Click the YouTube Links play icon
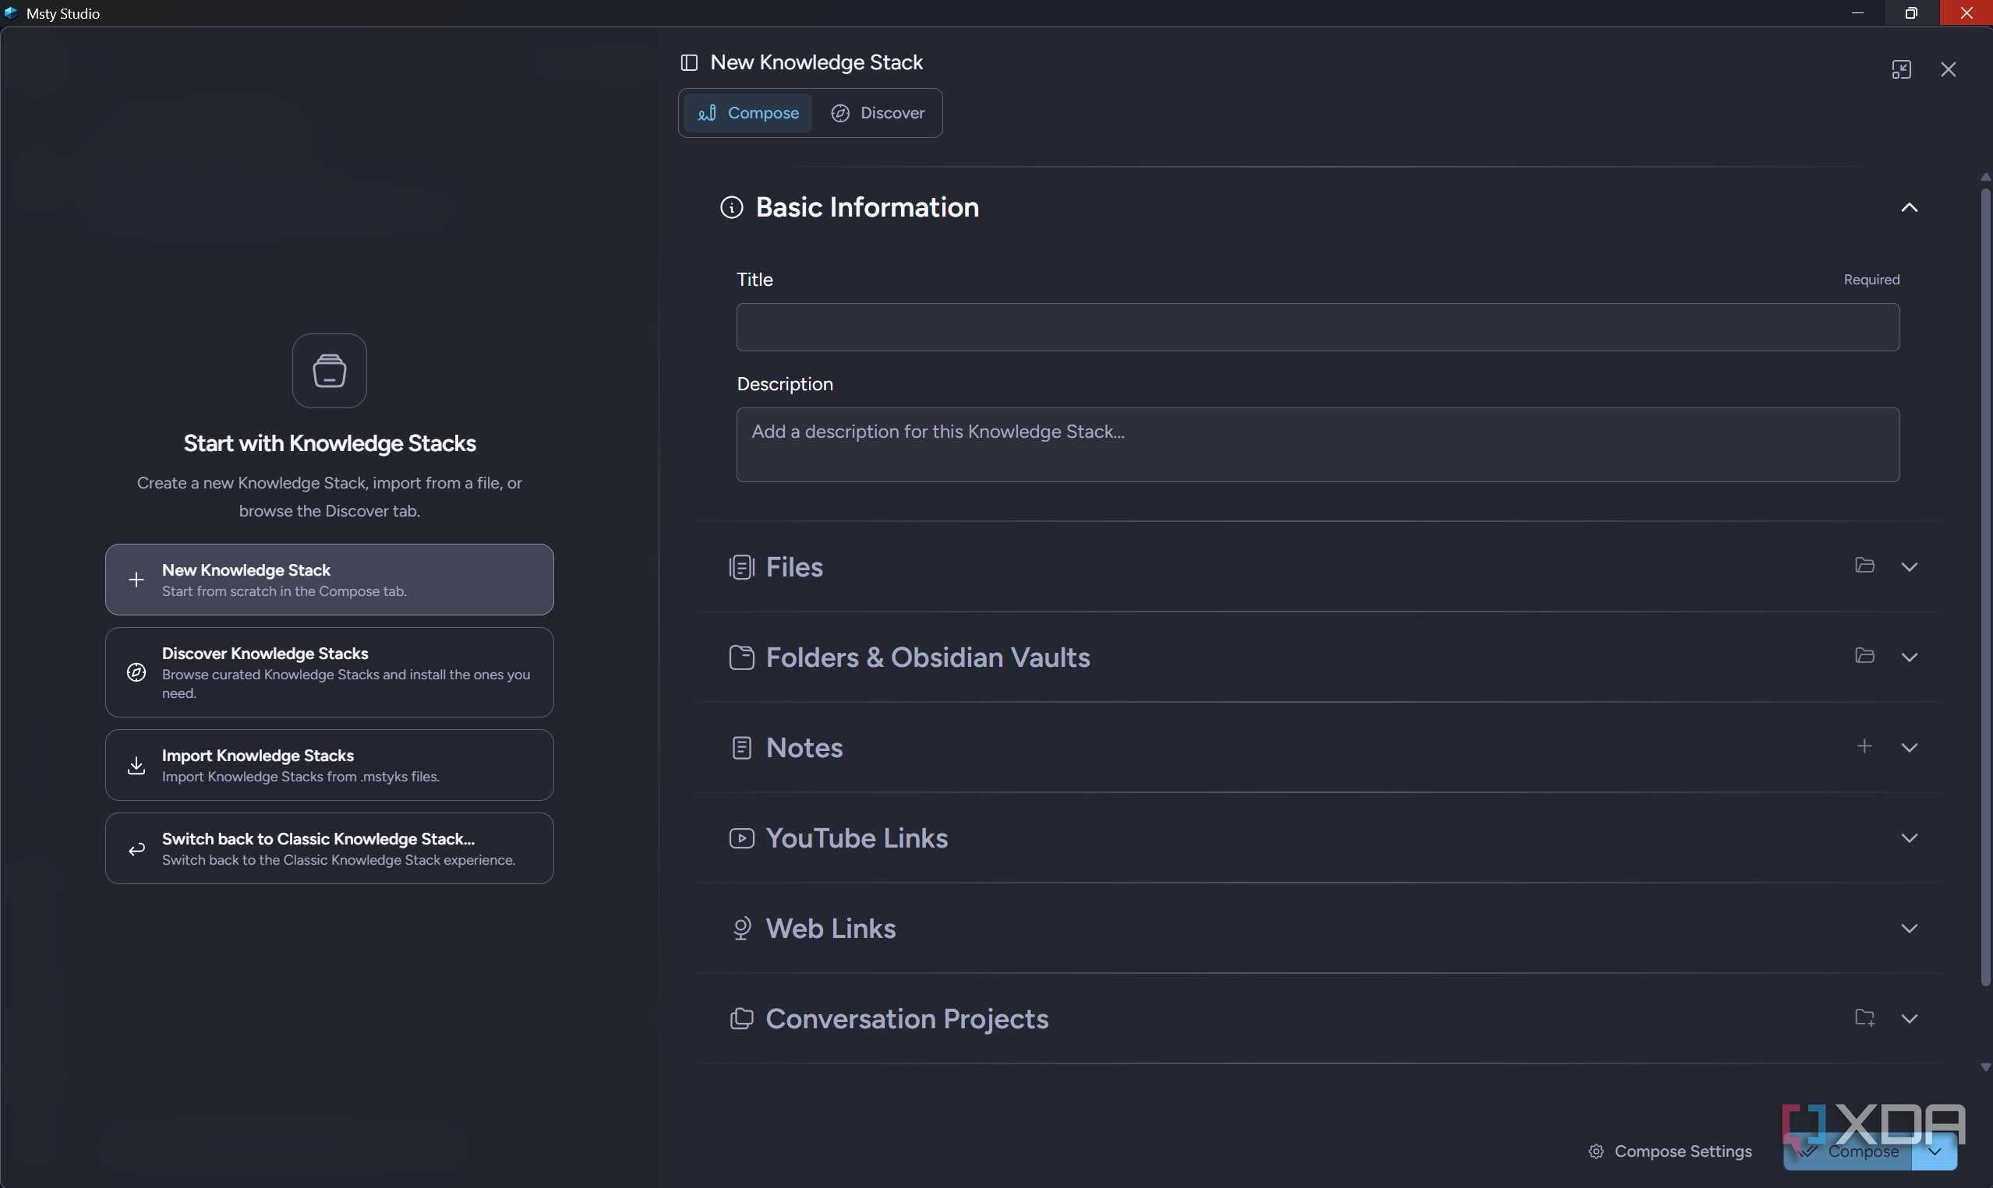Viewport: 1993px width, 1188px height. 741,838
